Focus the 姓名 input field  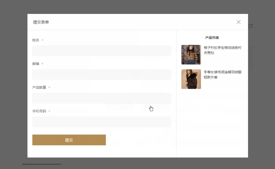click(102, 50)
